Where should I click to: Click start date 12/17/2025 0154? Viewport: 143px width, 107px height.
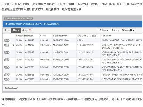point(61,52)
